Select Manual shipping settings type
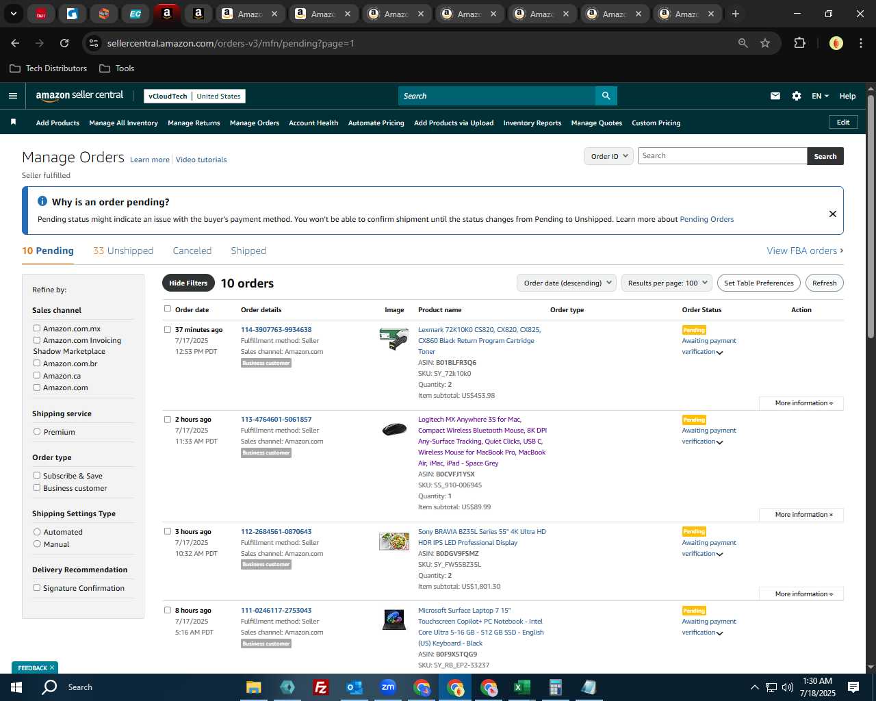Image resolution: width=876 pixels, height=701 pixels. pyautogui.click(x=37, y=544)
